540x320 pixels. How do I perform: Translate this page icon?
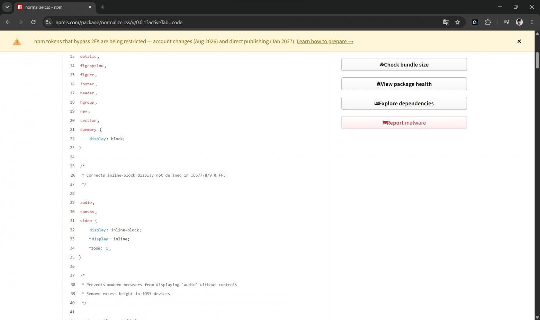pos(446,22)
